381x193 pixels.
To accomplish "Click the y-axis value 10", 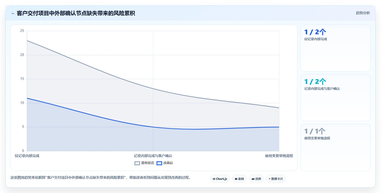I will (x=22, y=103).
